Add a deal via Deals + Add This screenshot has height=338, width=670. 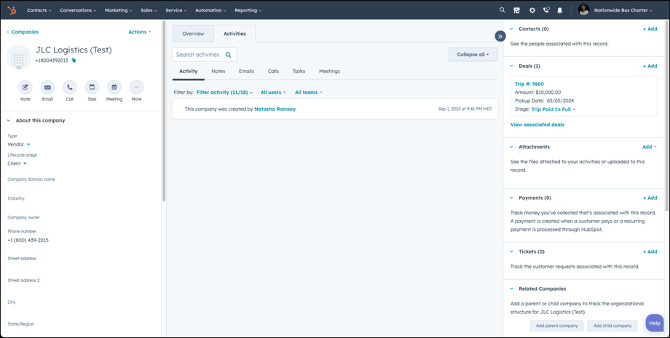click(650, 66)
